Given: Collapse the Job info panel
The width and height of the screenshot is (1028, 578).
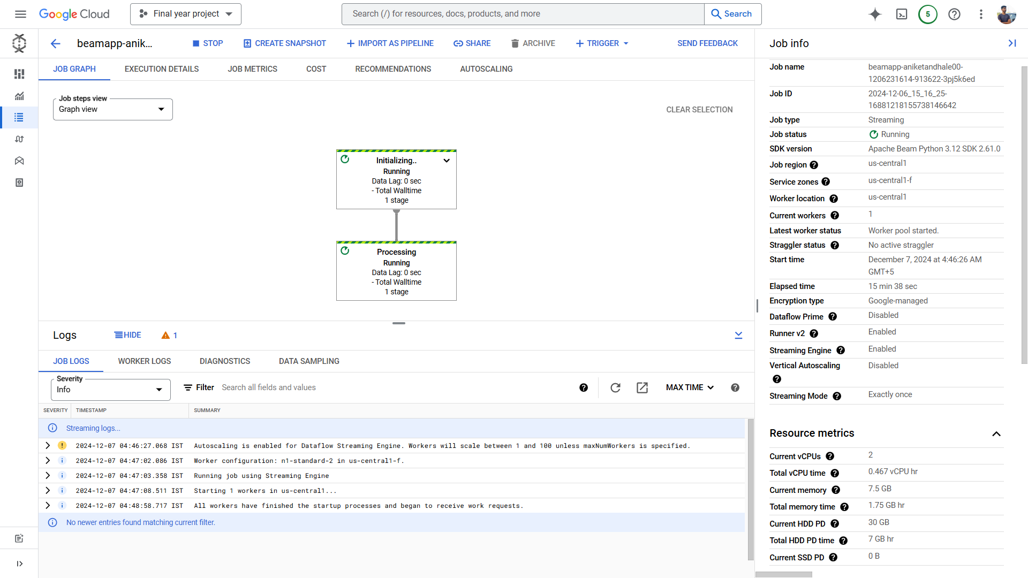Looking at the screenshot, I should coord(1012,43).
